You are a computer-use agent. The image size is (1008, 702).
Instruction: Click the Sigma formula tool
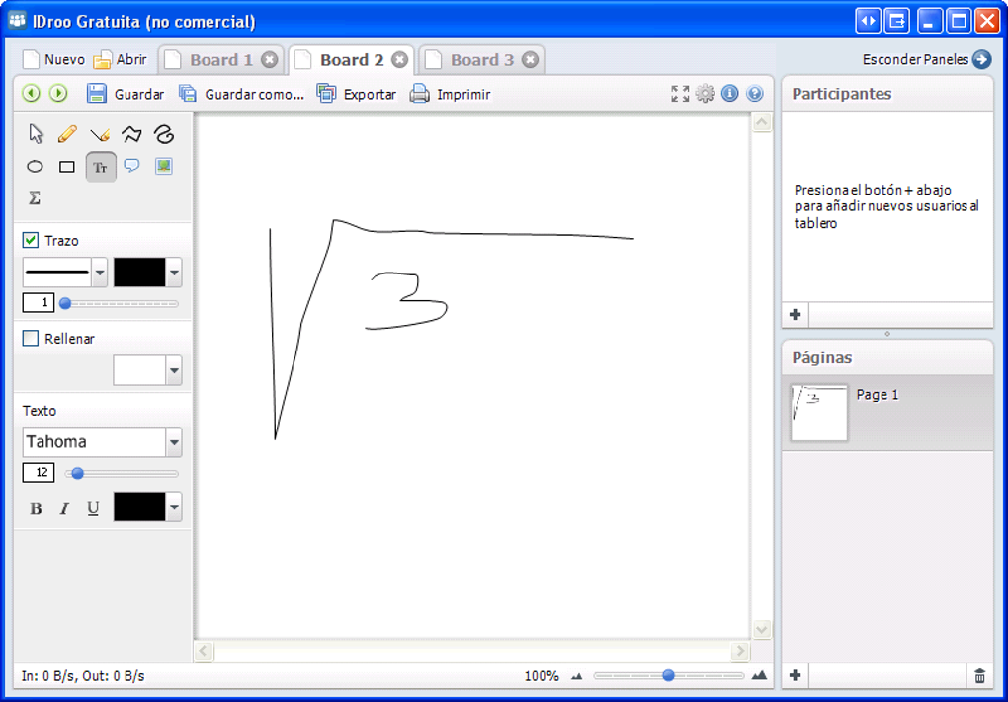35,197
